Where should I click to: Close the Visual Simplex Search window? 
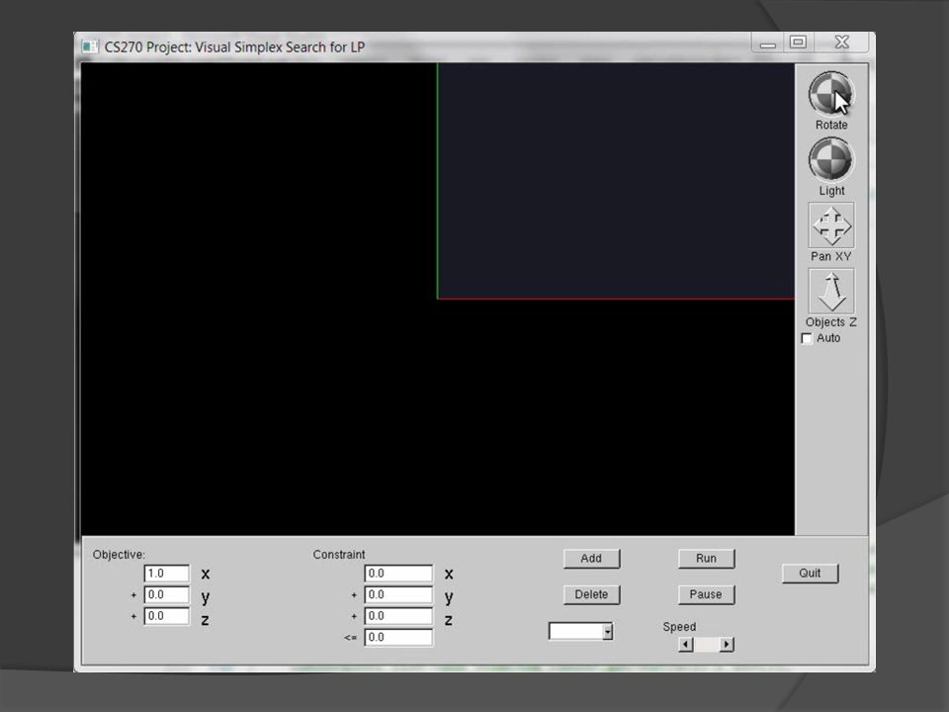842,43
